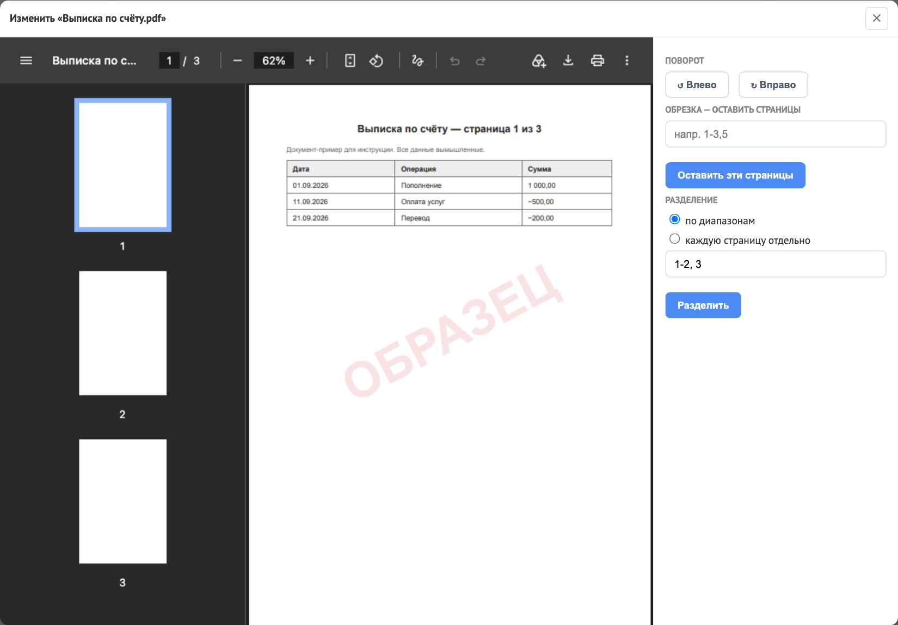Image resolution: width=898 pixels, height=625 pixels.
Task: Click the Оплата услуг cell
Action: tap(458, 201)
